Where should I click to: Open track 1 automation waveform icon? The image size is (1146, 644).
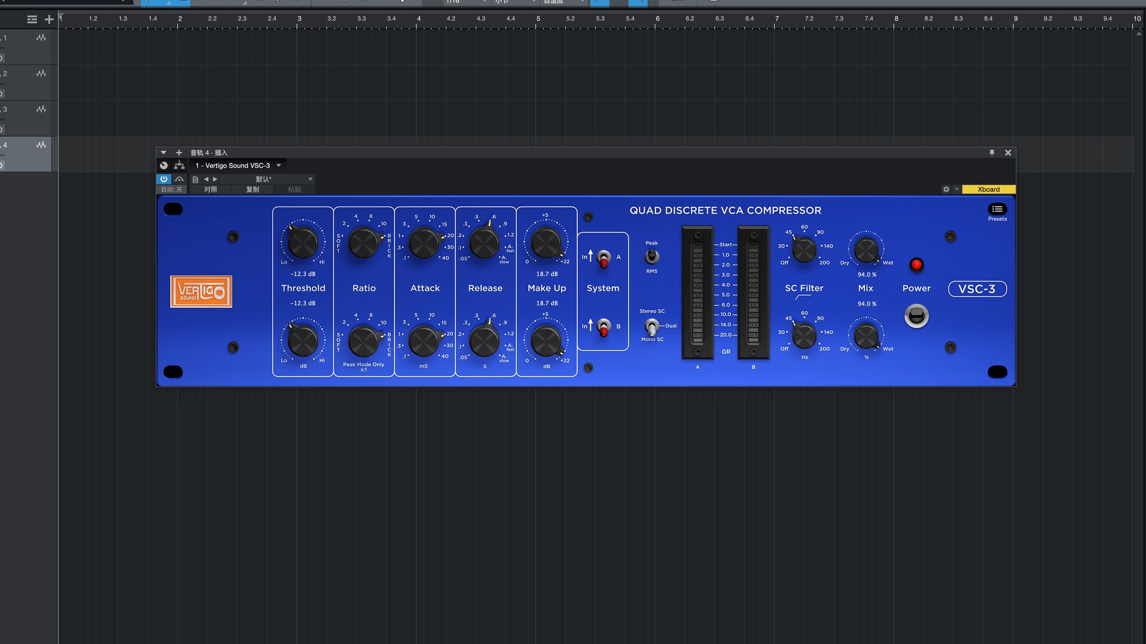(41, 38)
